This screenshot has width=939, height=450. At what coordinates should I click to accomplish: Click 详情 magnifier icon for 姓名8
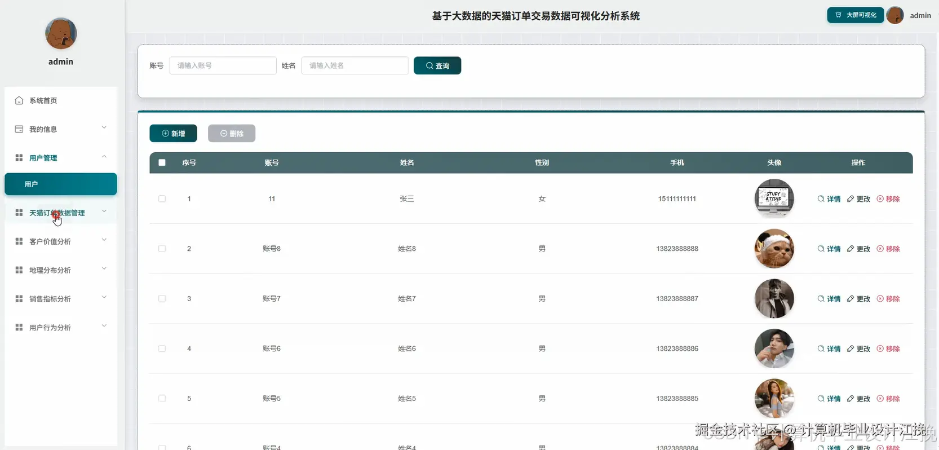pyautogui.click(x=821, y=249)
